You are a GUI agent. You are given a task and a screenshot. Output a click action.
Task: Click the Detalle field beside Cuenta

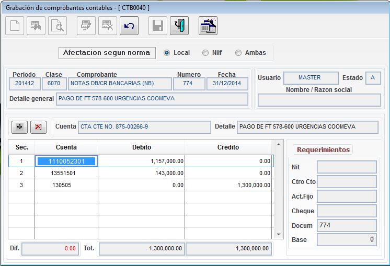tap(307, 127)
